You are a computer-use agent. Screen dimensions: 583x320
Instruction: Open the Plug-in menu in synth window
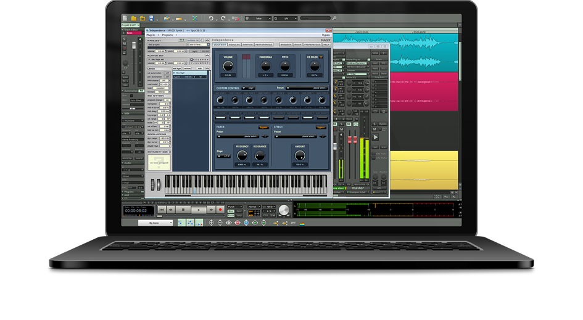pos(151,35)
